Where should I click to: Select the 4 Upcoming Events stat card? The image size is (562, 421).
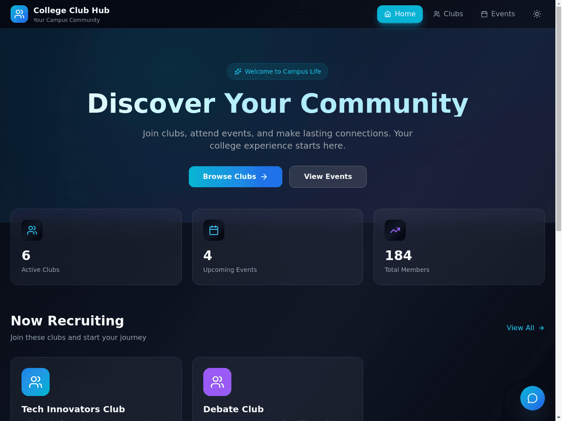277,247
